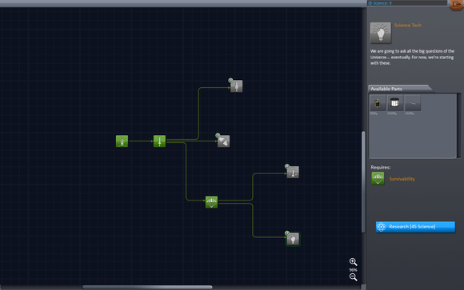The height and width of the screenshot is (290, 464).
Task: Select the third available part thumbnail
Action: pyautogui.click(x=413, y=103)
